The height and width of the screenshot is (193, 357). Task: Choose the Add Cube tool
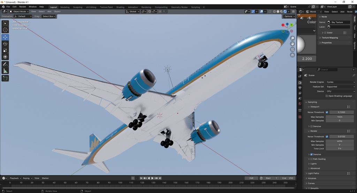tap(5, 78)
